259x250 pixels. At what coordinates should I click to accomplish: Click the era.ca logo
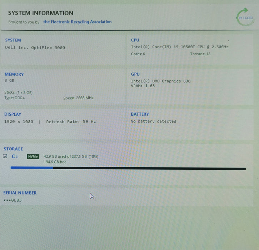(245, 17)
